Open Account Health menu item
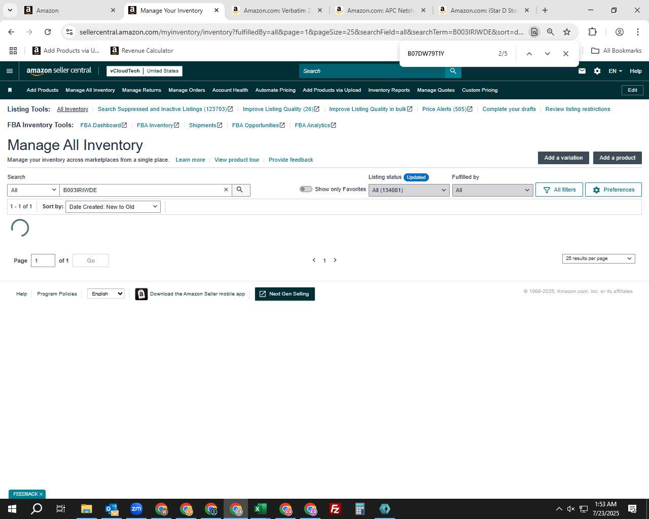Viewport: 649px width, 519px height. [x=230, y=90]
